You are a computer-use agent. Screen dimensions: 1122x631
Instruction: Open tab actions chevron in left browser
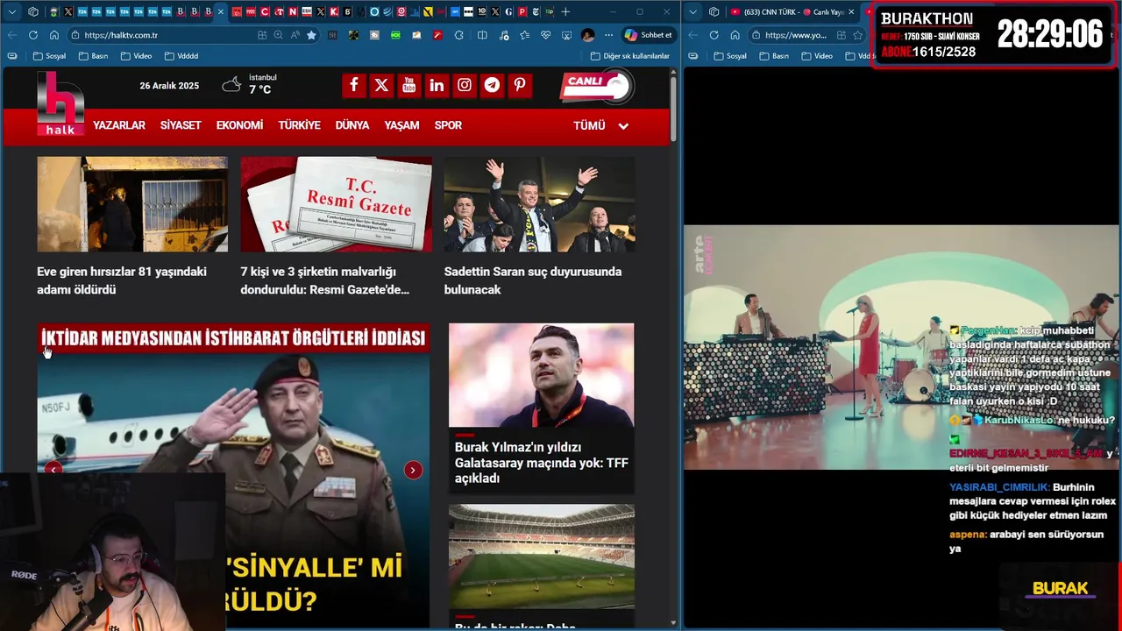11,11
